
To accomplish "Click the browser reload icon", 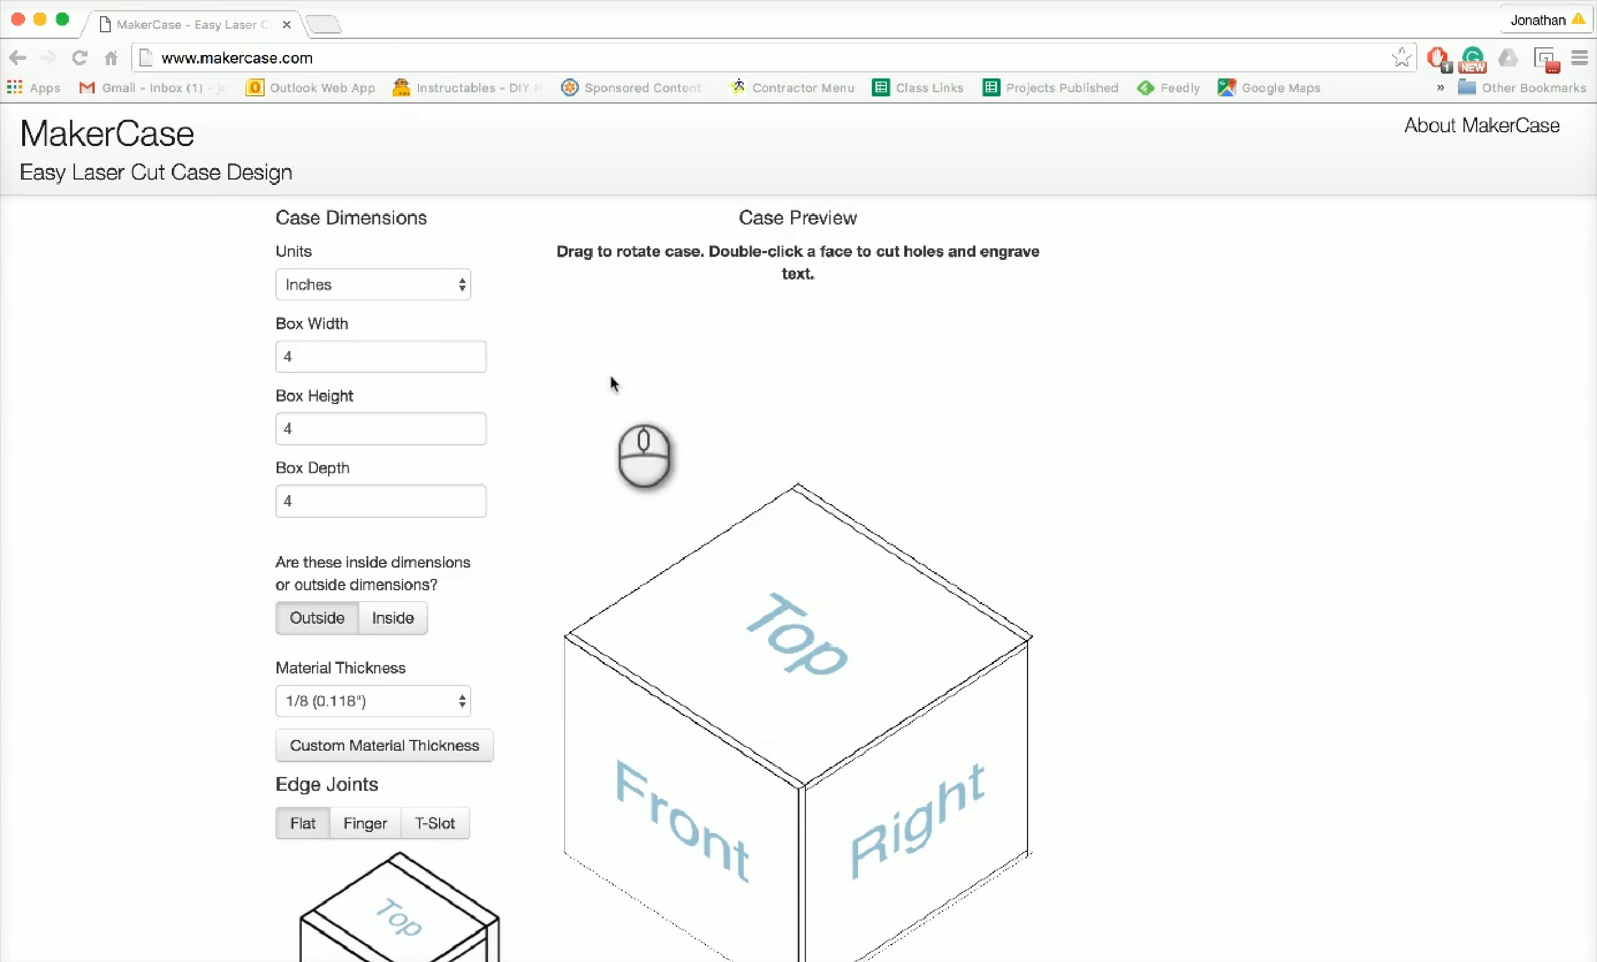I will click(79, 58).
